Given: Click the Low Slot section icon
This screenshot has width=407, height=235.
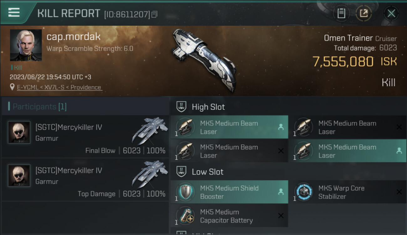Looking at the screenshot, I should pyautogui.click(x=182, y=172).
